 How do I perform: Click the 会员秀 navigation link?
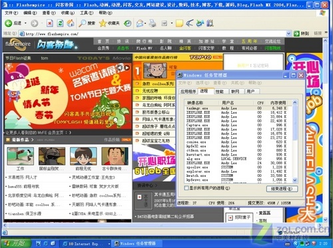(103, 48)
